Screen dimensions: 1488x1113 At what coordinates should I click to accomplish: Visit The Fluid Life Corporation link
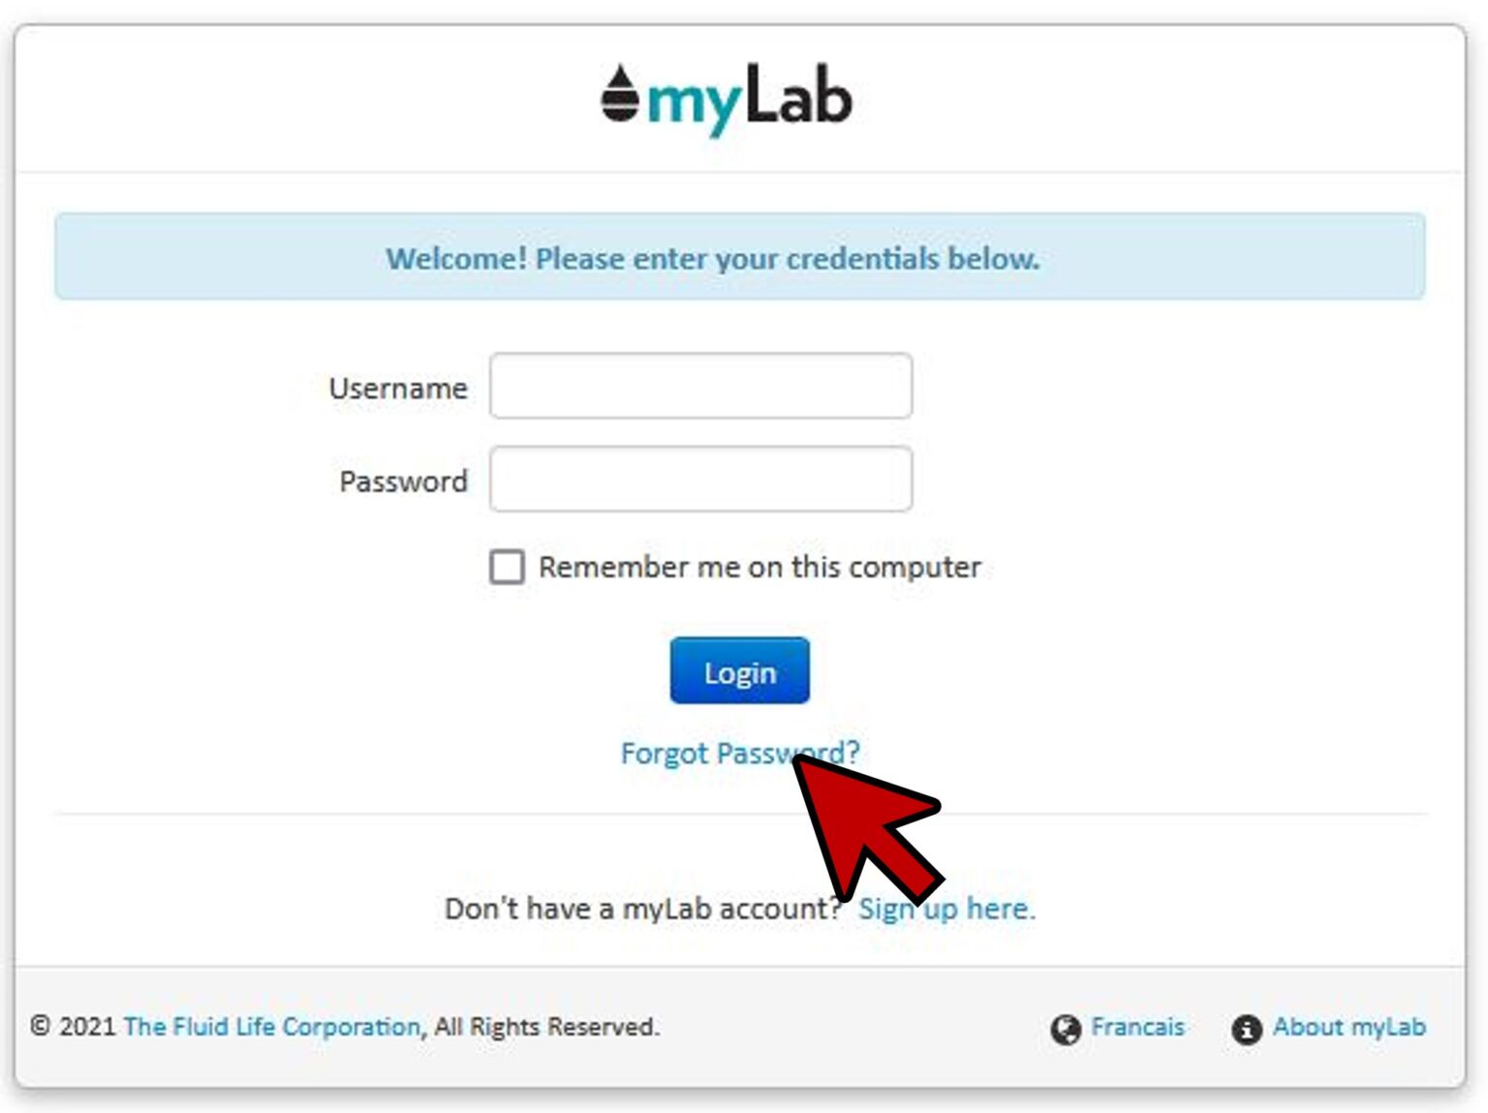click(x=272, y=1027)
